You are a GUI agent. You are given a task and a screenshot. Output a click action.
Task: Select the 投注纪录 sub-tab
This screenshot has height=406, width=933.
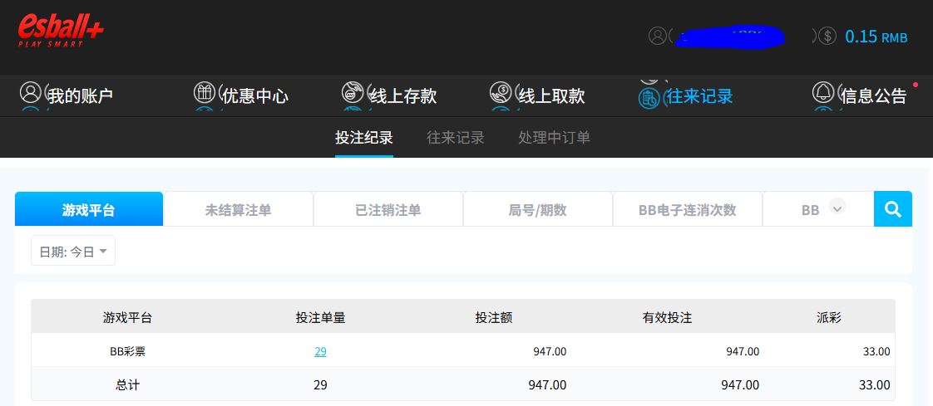coord(363,138)
